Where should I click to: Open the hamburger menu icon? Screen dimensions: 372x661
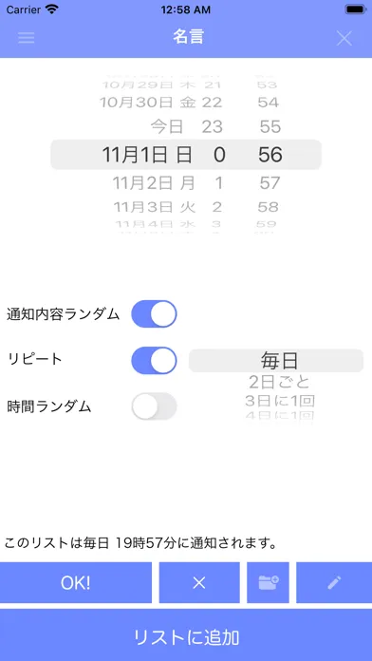click(27, 38)
